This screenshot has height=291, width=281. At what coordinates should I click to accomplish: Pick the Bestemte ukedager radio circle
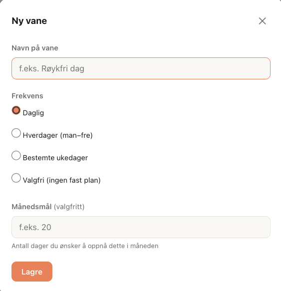(16, 155)
